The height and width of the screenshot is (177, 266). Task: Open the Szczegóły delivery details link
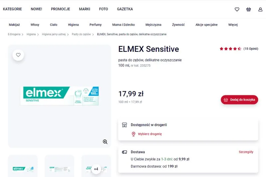coord(246,152)
